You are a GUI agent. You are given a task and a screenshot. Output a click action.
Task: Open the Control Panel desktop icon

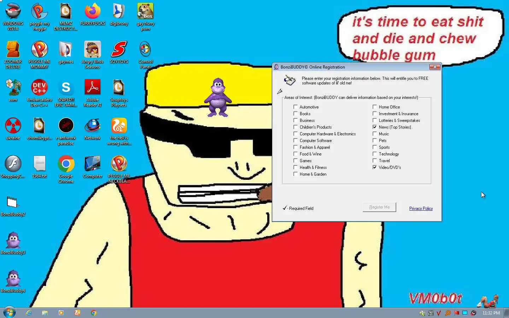tap(145, 55)
